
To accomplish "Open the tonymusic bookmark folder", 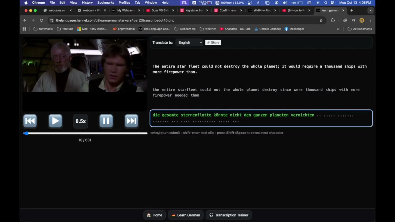I will coord(43,29).
